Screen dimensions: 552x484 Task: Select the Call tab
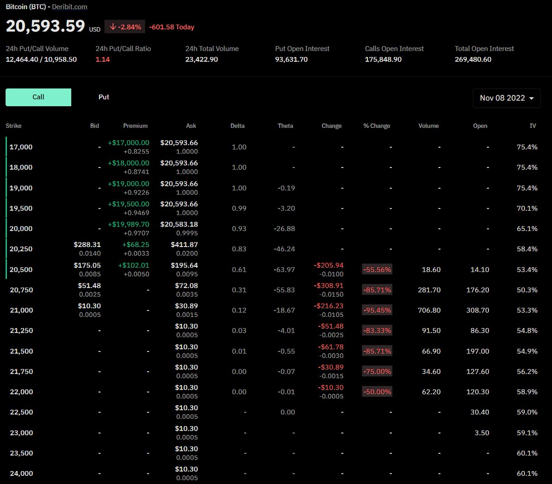tap(38, 97)
